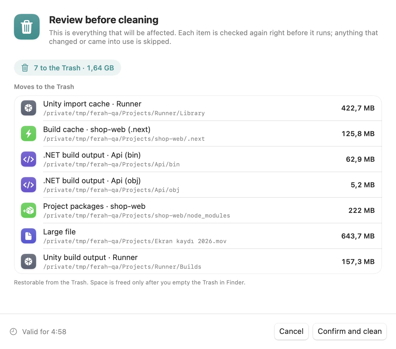Click the 5,2 MB size value
396x349 pixels.
click(x=363, y=185)
